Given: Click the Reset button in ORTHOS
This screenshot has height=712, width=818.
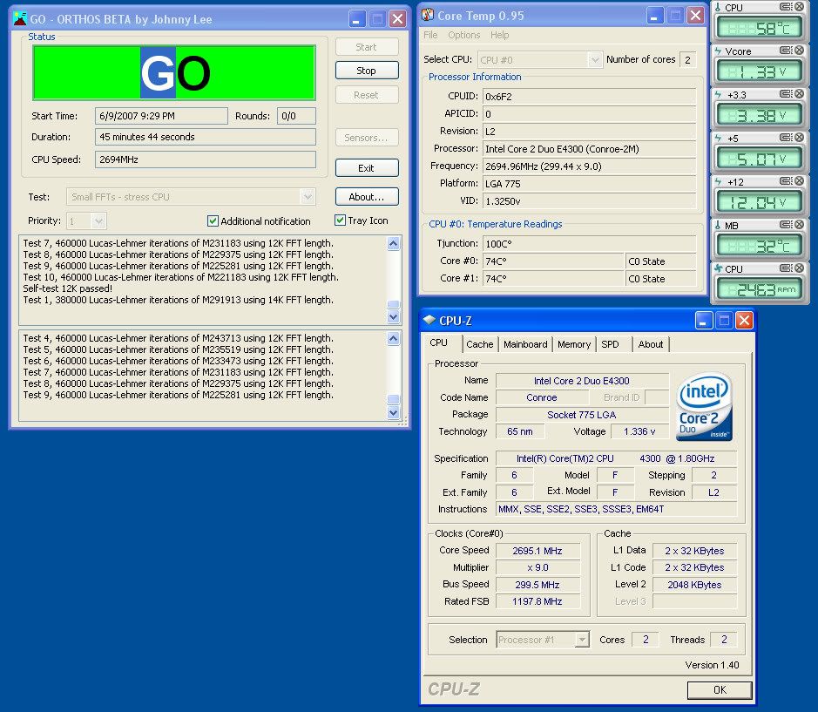Looking at the screenshot, I should point(367,95).
